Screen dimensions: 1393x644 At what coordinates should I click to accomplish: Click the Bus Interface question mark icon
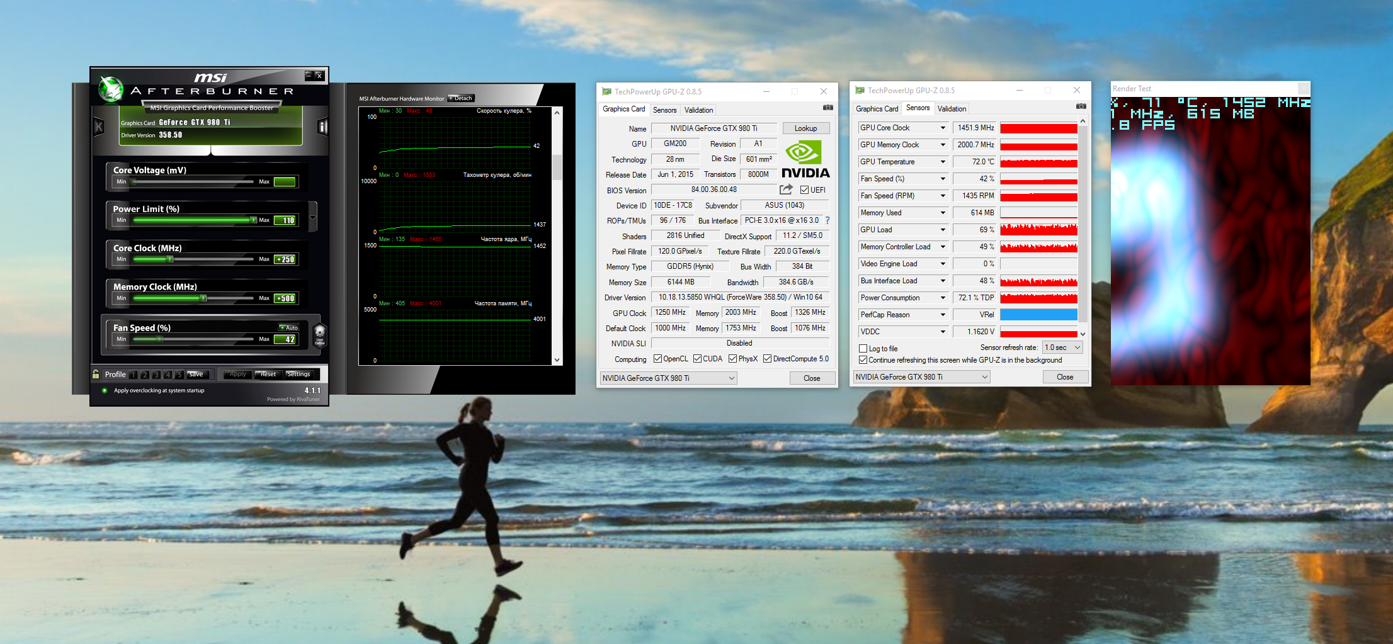(827, 220)
